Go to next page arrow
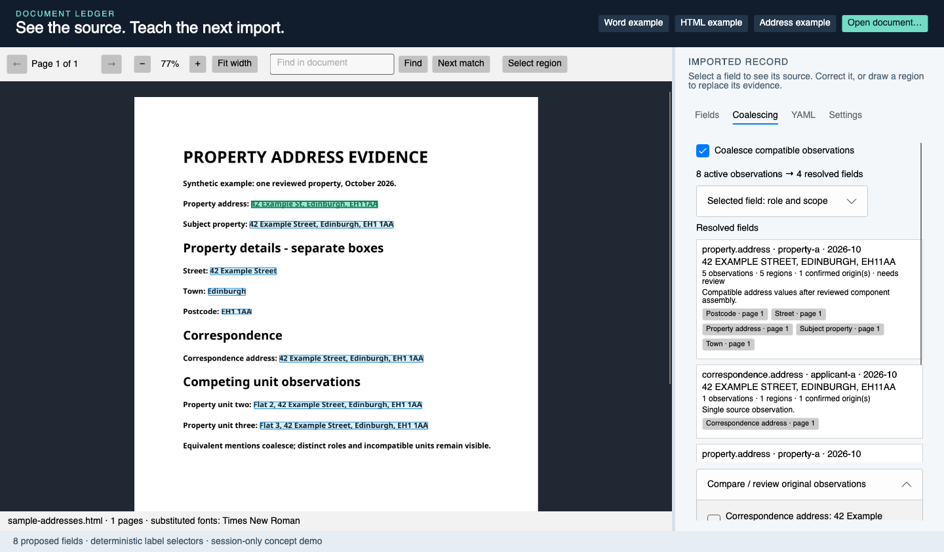This screenshot has width=944, height=552. pos(111,64)
